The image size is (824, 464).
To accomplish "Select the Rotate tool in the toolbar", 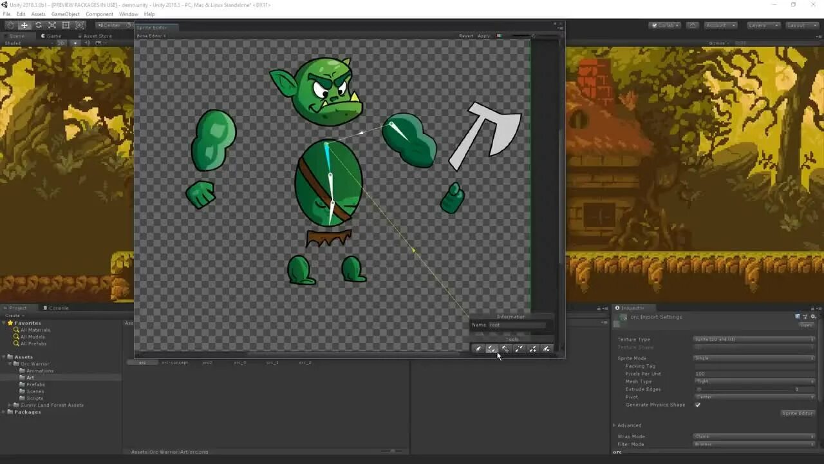I will [x=39, y=25].
